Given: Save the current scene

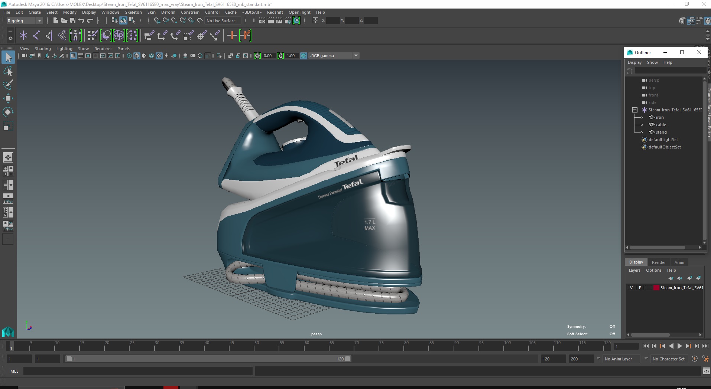Looking at the screenshot, I should click(73, 21).
